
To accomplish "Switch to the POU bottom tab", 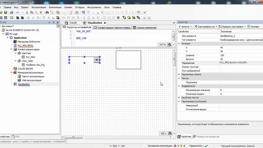I will (x=16, y=136).
